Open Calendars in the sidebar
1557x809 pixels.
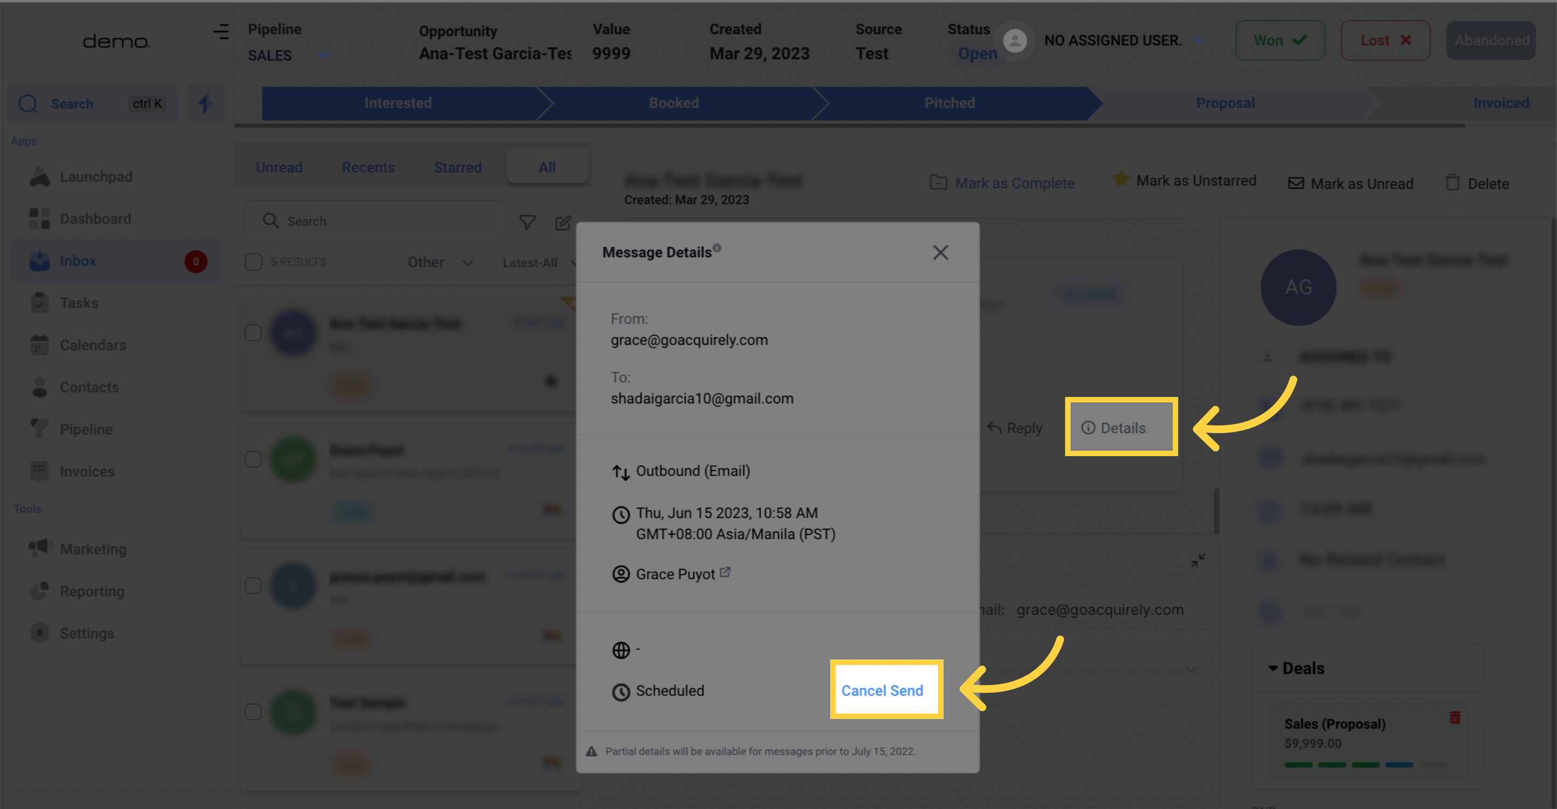(78, 345)
